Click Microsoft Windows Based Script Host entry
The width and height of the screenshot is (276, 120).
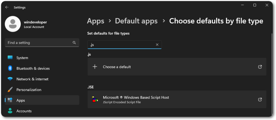(136, 98)
